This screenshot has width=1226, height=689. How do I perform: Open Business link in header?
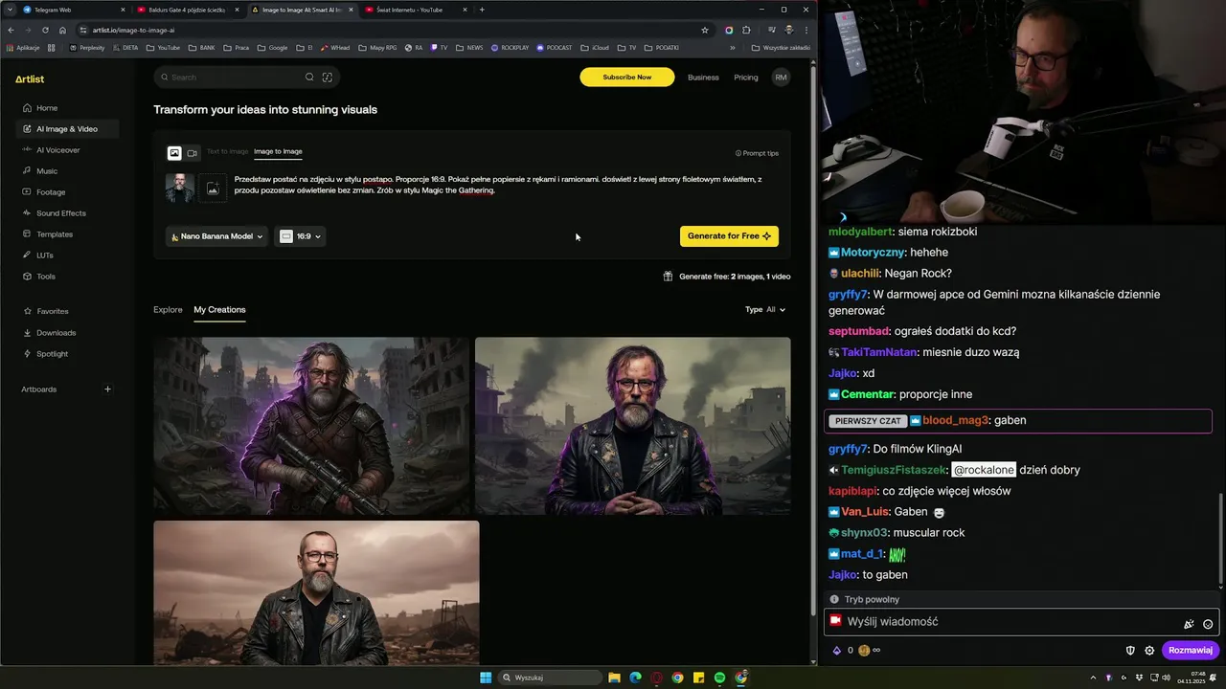tap(703, 78)
